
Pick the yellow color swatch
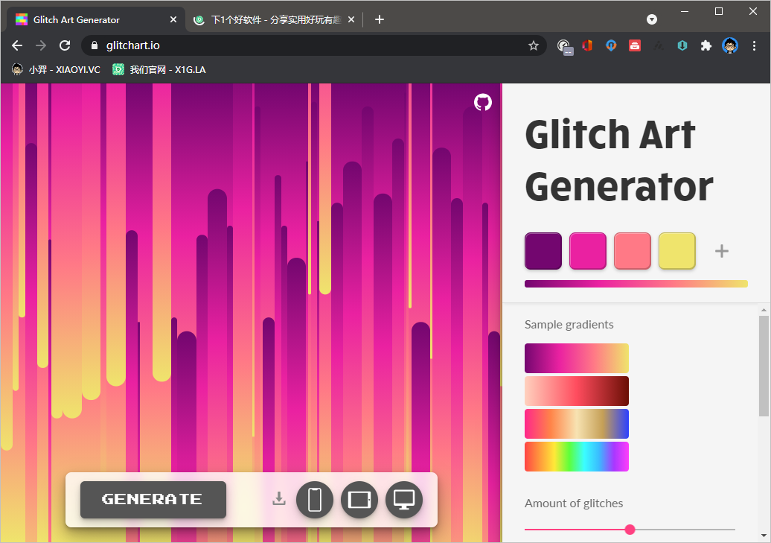pyautogui.click(x=677, y=251)
